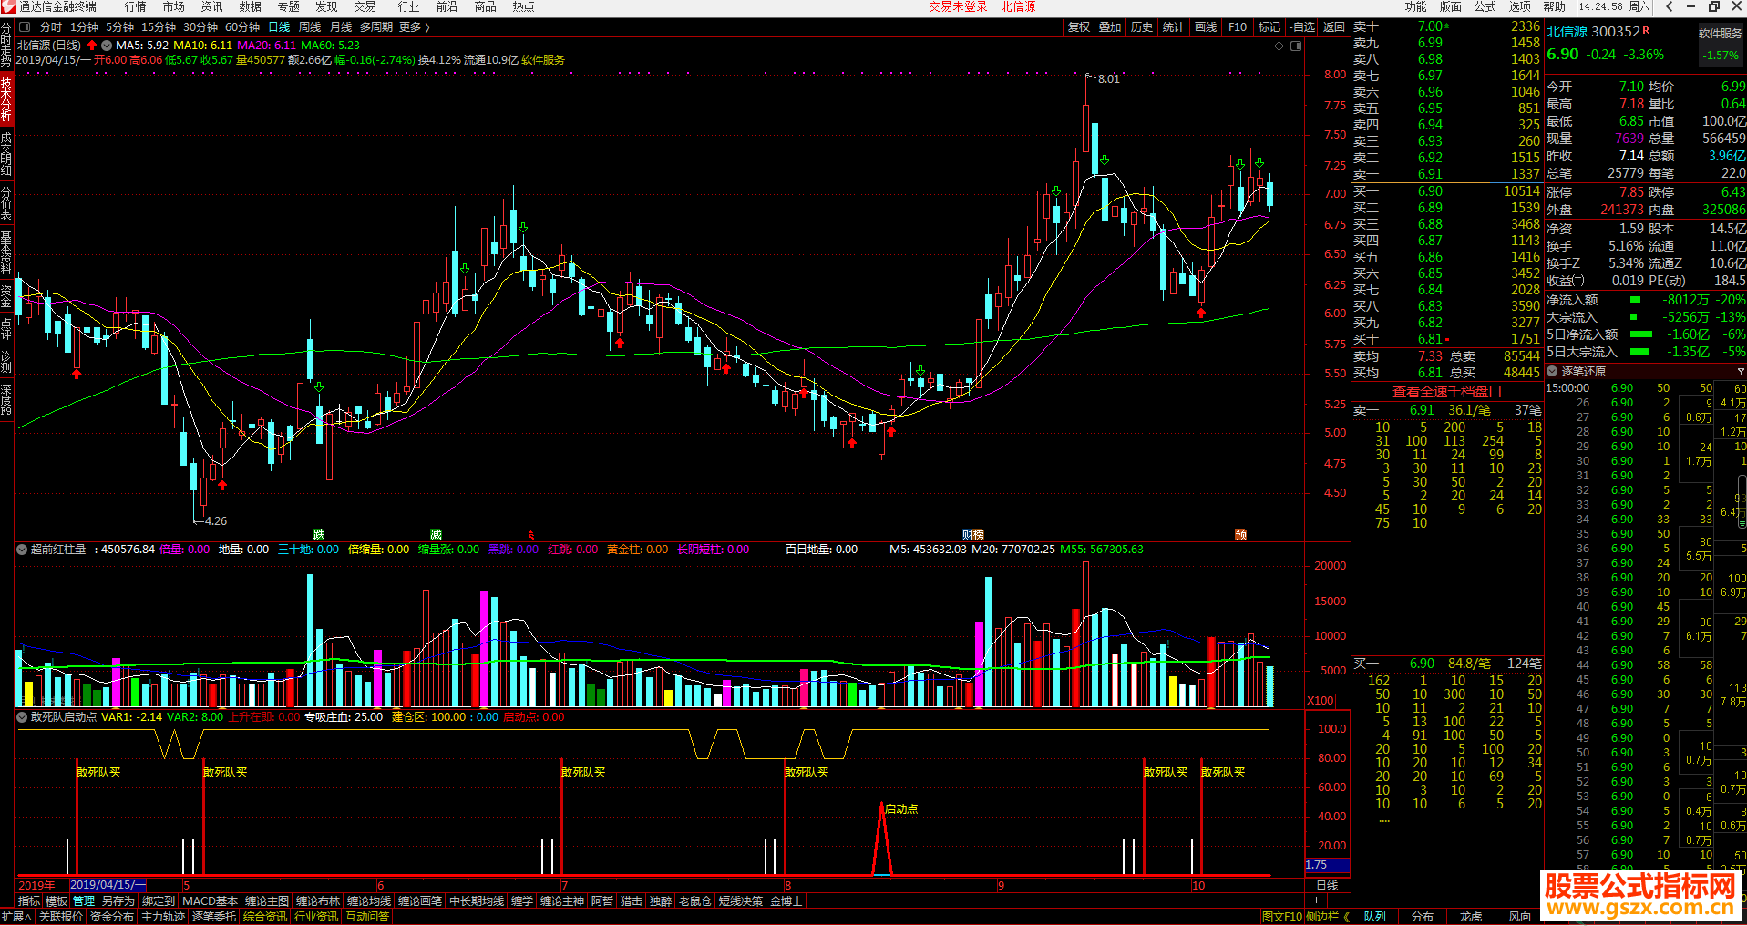Select the 金博士 template tab
The image size is (1747, 926).
click(x=786, y=901)
